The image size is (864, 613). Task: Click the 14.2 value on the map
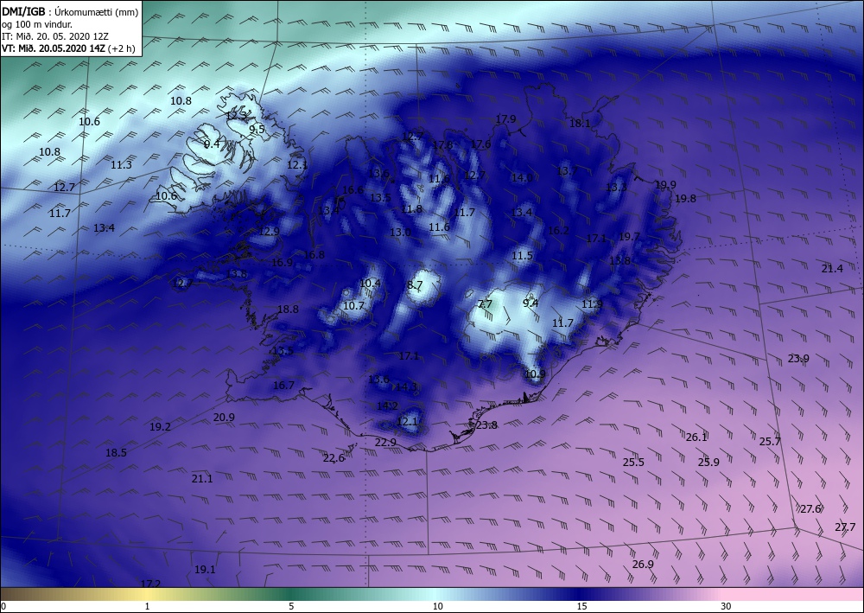[x=387, y=406]
